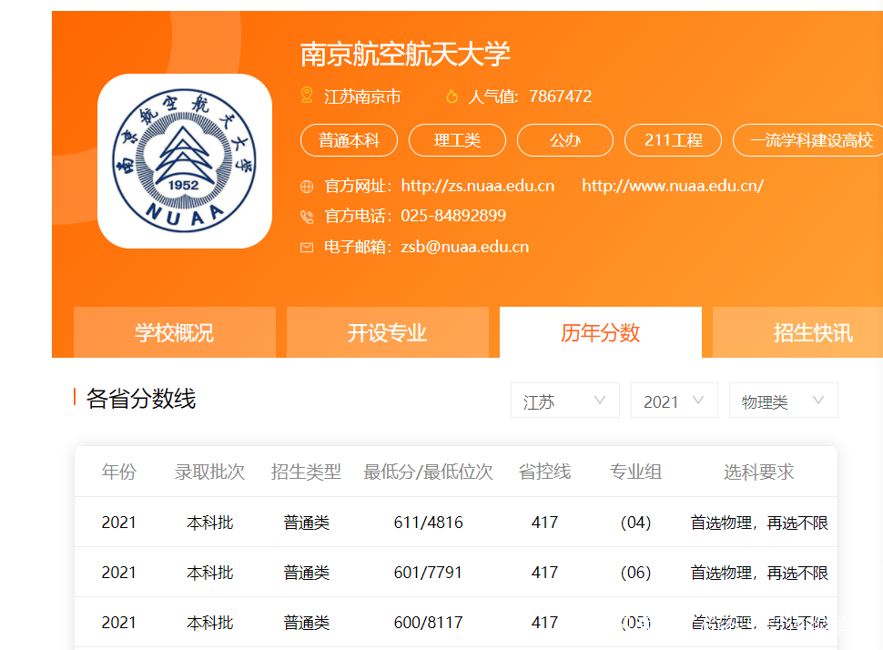Click 南京航空航天大学 title
This screenshot has height=650, width=883.
pyautogui.click(x=405, y=54)
